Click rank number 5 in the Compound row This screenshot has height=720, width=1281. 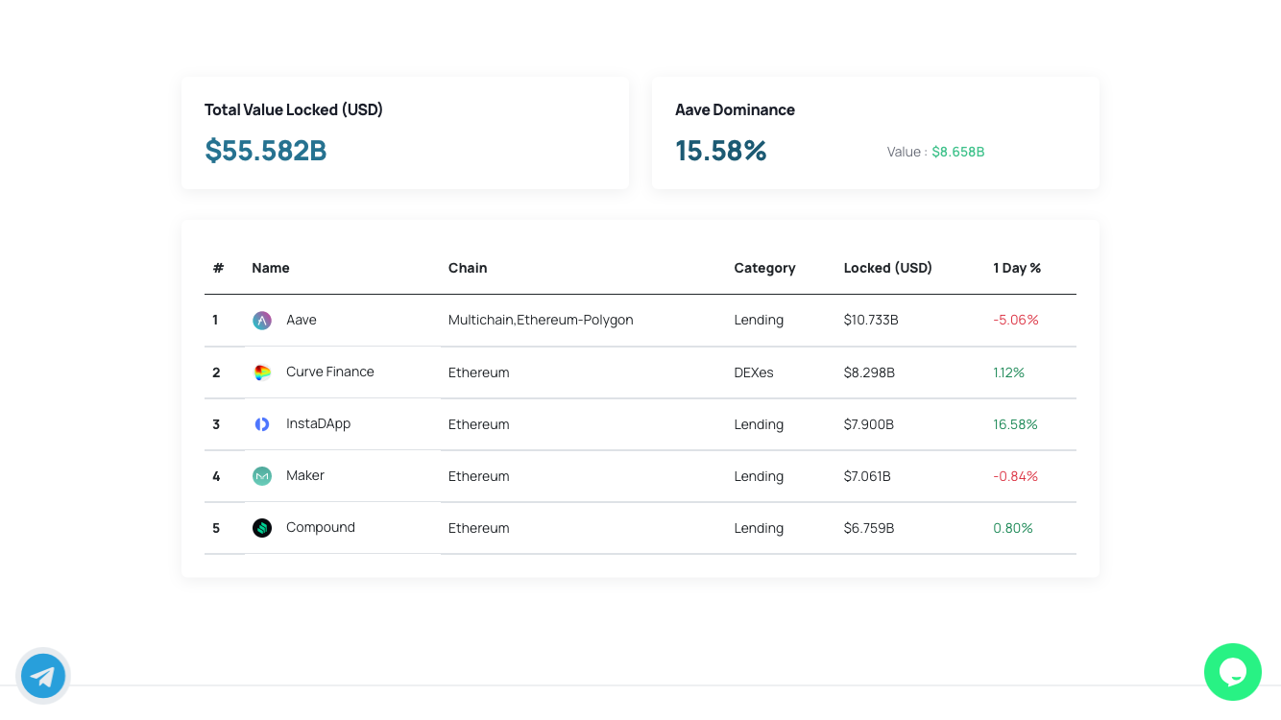pos(216,528)
